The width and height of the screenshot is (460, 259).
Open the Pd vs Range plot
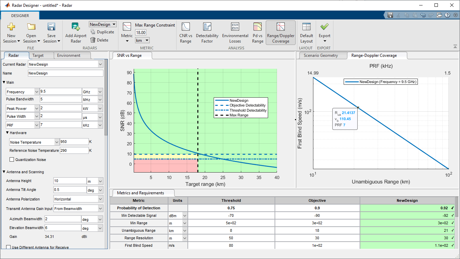pyautogui.click(x=258, y=27)
